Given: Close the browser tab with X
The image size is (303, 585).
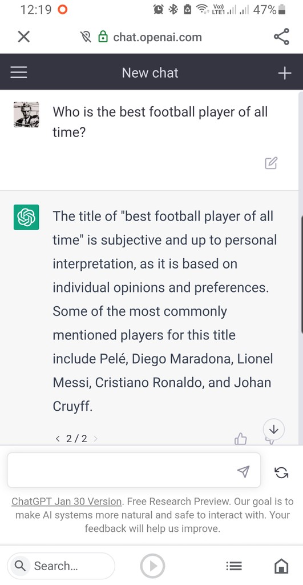Looking at the screenshot, I should click(24, 37).
